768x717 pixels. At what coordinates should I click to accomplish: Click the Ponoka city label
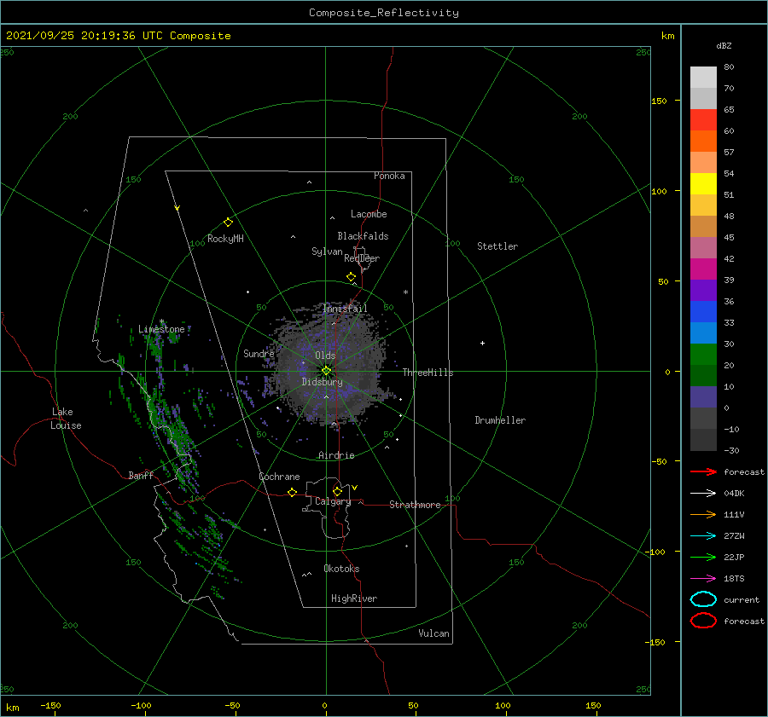(389, 176)
